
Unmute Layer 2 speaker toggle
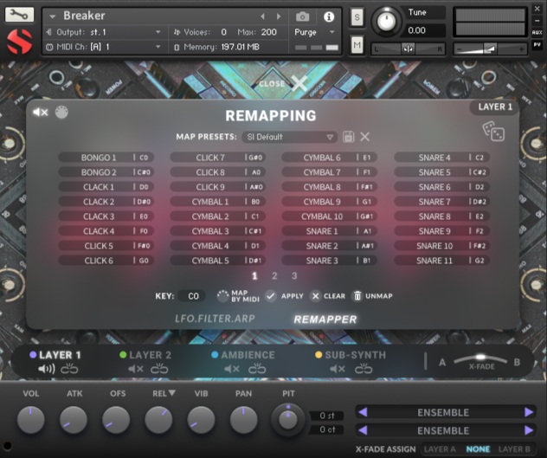[x=136, y=369]
